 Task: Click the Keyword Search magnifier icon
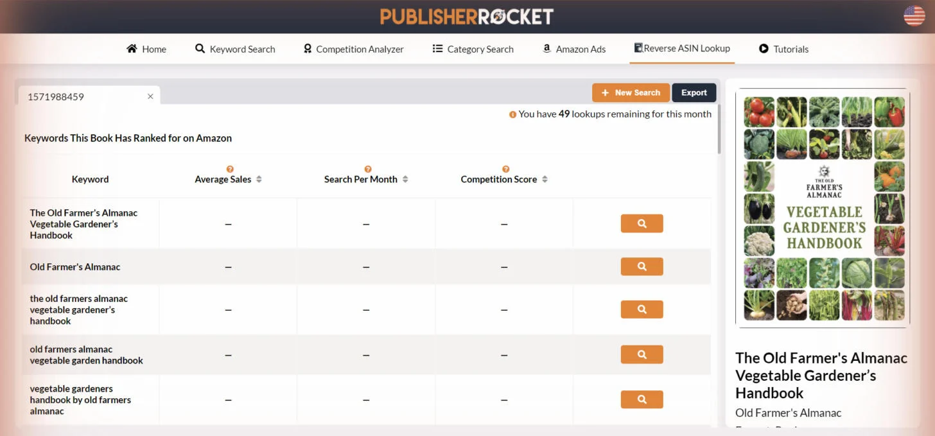pyautogui.click(x=200, y=48)
